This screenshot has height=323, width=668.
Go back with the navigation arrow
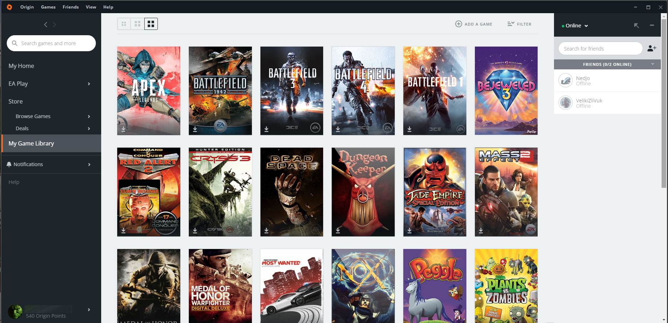(46, 25)
